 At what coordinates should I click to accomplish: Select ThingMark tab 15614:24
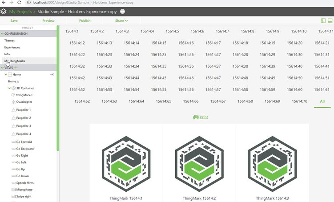[x=132, y=55]
